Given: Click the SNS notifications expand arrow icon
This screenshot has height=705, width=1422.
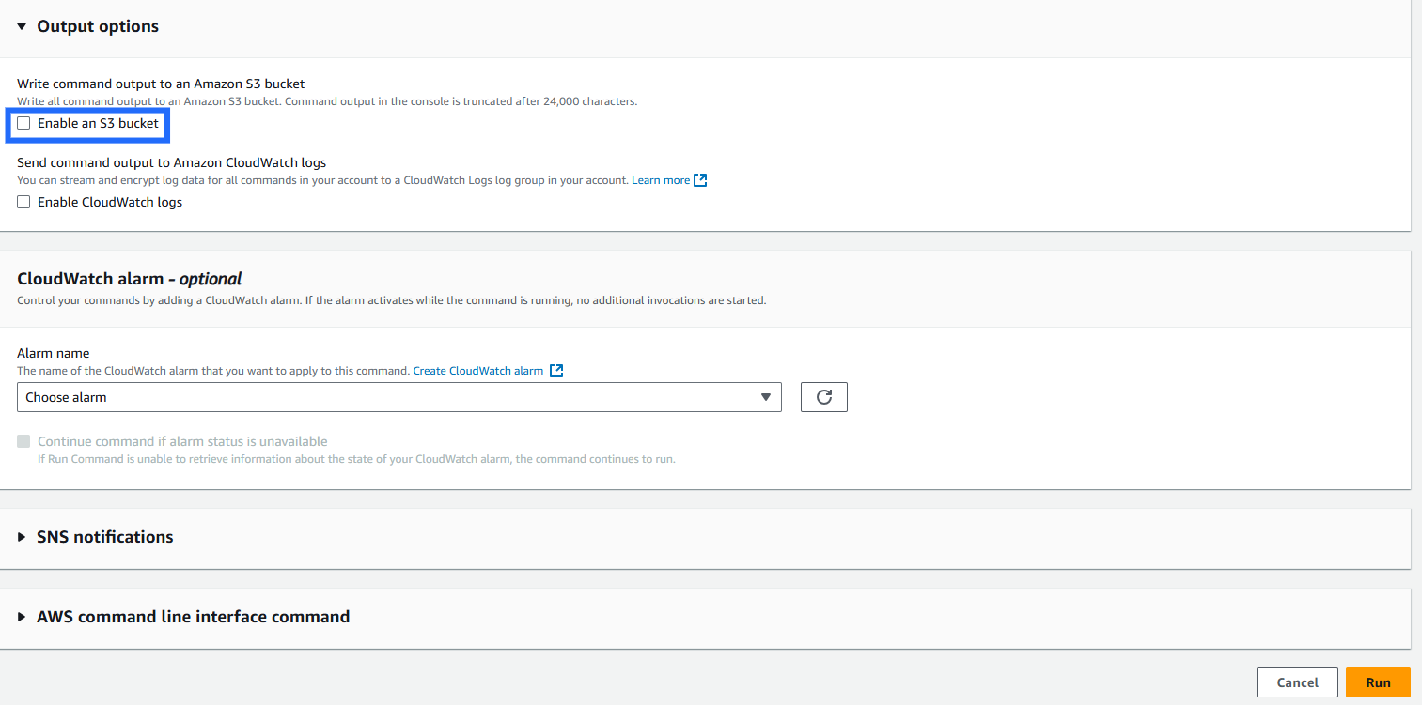Looking at the screenshot, I should click(x=22, y=537).
